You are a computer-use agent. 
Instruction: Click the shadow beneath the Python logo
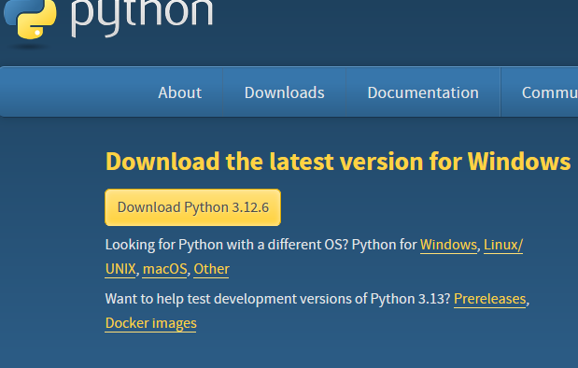[29, 47]
